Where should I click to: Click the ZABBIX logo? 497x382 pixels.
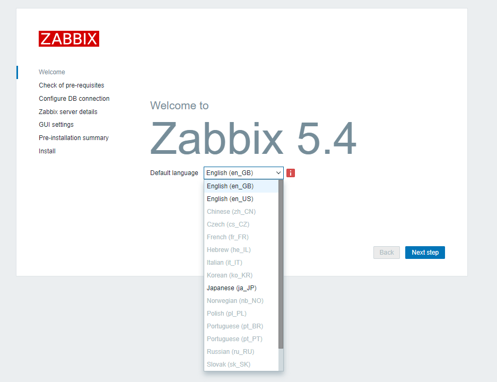(69, 39)
